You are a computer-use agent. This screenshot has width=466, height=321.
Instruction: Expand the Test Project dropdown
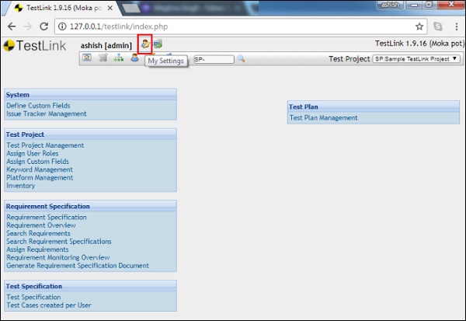[x=416, y=59]
